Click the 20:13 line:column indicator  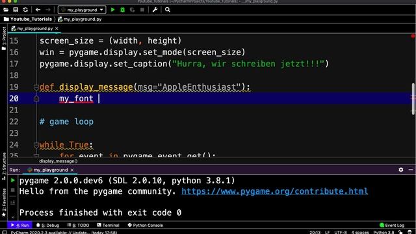coord(315,233)
